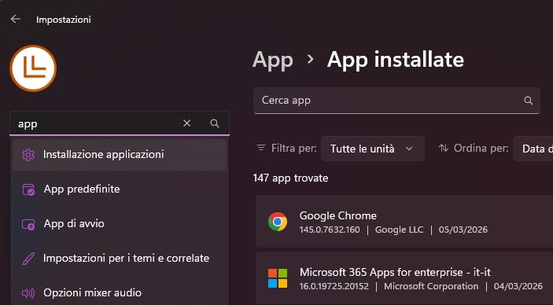
Task: Select Opzioni mixer audio search result
Action: [120, 292]
